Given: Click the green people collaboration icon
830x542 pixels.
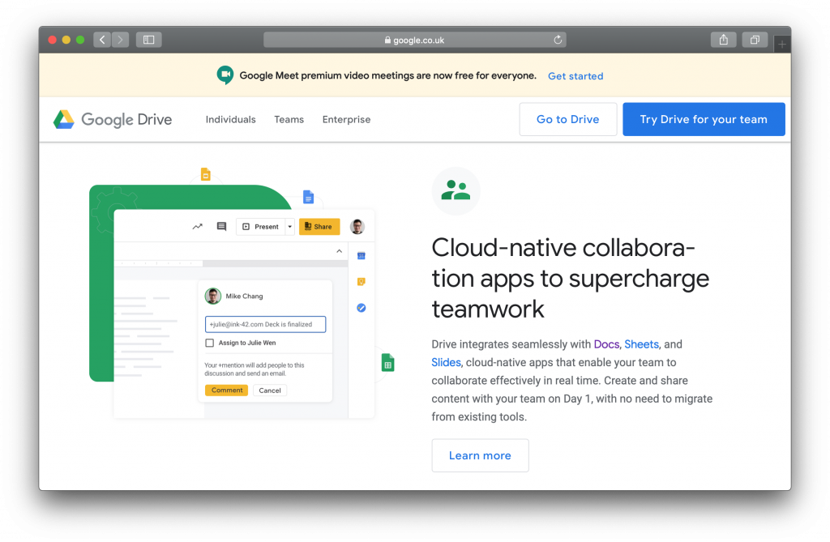Looking at the screenshot, I should [x=456, y=190].
